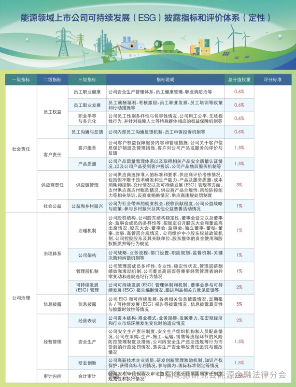Select the 一级指标 column header
Image resolution: width=296 pixels, height=387 pixels.
click(x=21, y=80)
